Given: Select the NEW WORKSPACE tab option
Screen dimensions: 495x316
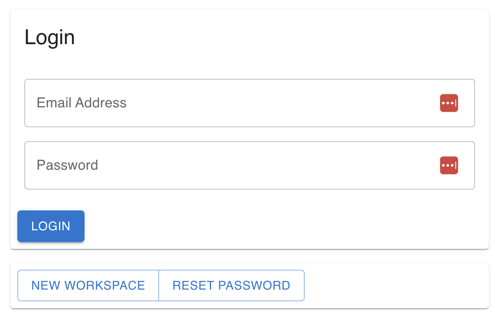Looking at the screenshot, I should [x=88, y=285].
